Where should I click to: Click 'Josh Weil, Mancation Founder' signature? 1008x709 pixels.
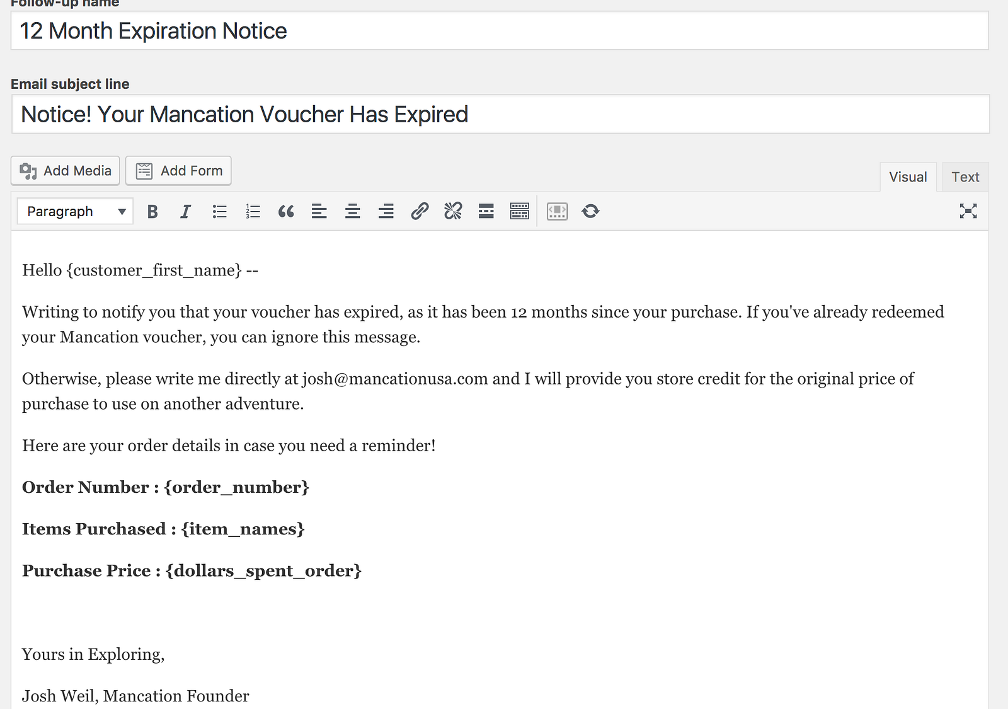(x=135, y=696)
